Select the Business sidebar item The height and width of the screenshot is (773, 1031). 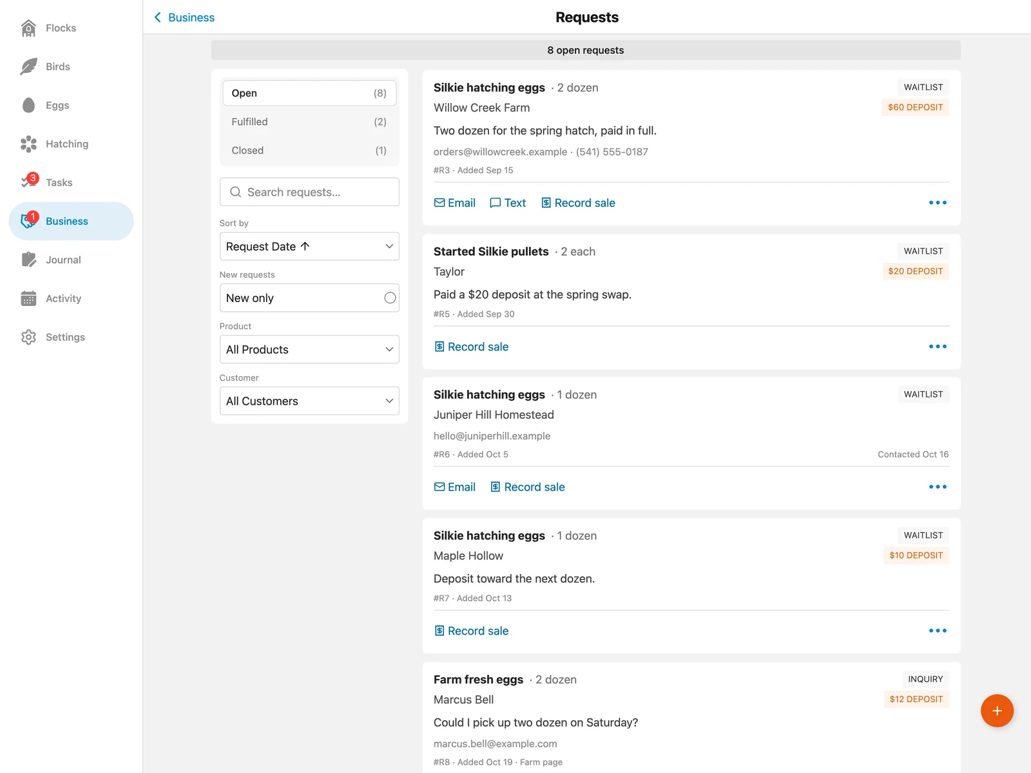click(71, 221)
